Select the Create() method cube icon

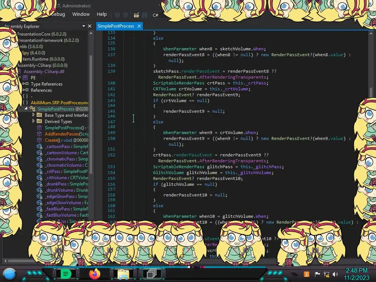tap(39, 140)
